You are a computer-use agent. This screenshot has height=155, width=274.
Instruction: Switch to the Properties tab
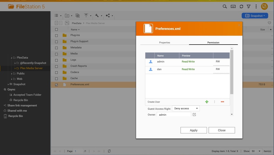[164, 43]
